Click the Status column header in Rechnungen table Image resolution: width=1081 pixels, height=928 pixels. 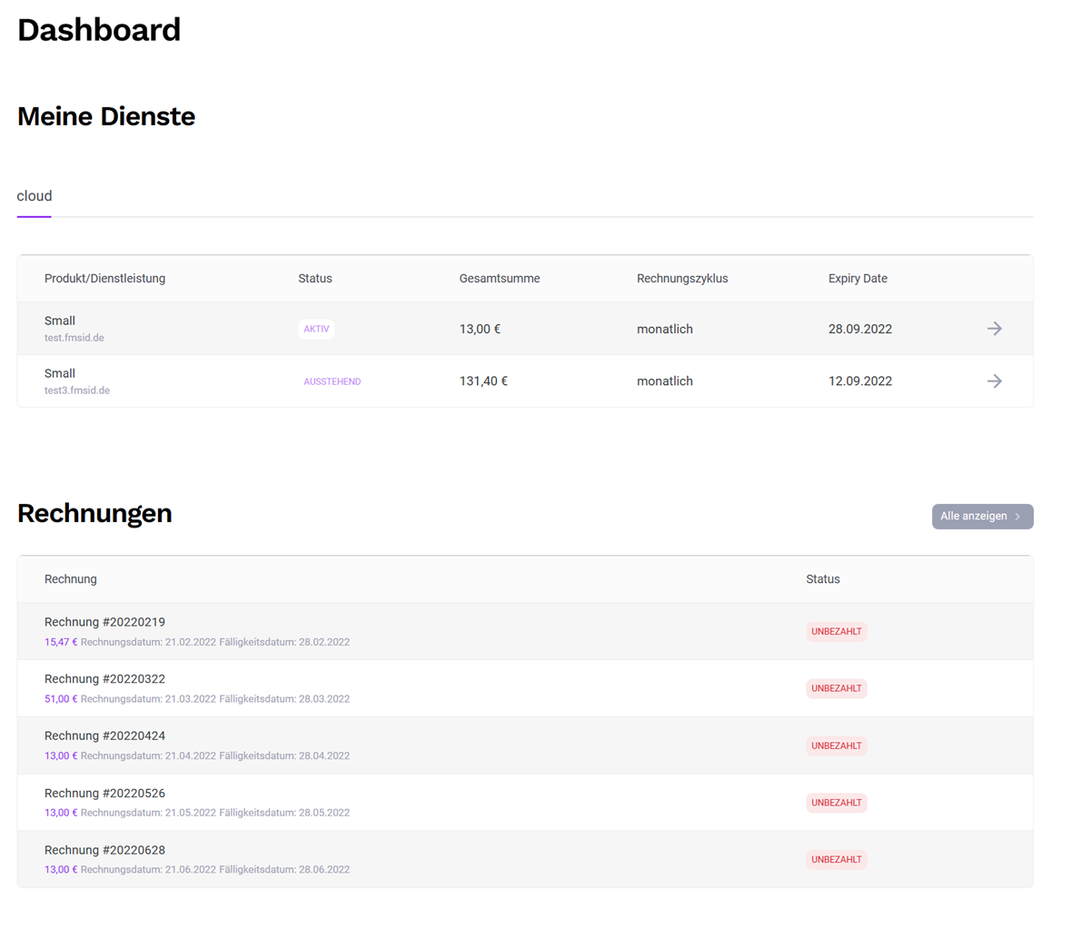click(x=822, y=578)
